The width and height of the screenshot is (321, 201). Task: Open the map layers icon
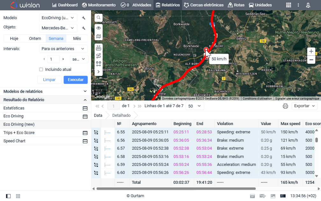(x=98, y=36)
